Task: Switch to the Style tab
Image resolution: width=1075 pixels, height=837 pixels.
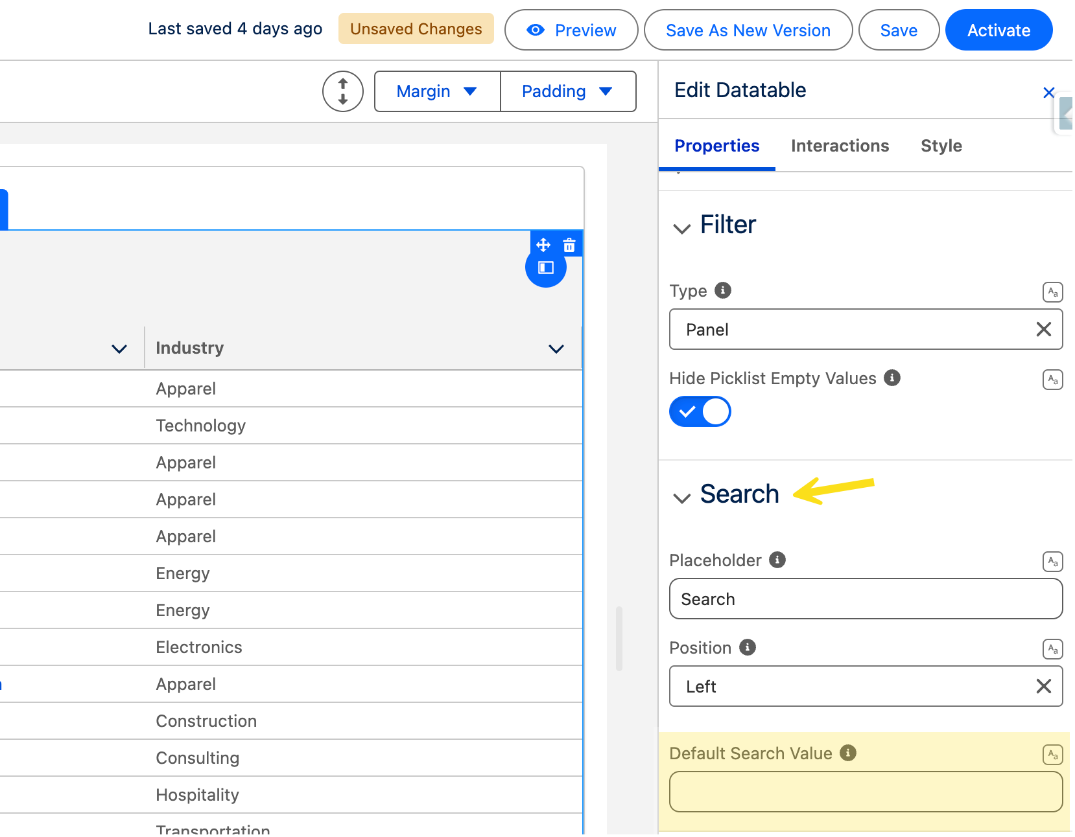Action: [x=941, y=146]
